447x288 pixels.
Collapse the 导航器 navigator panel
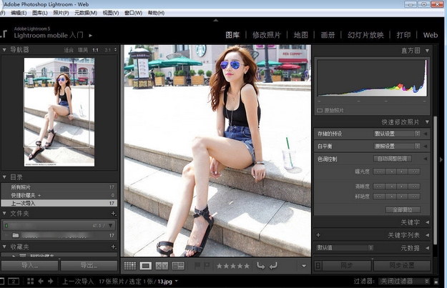coord(4,49)
